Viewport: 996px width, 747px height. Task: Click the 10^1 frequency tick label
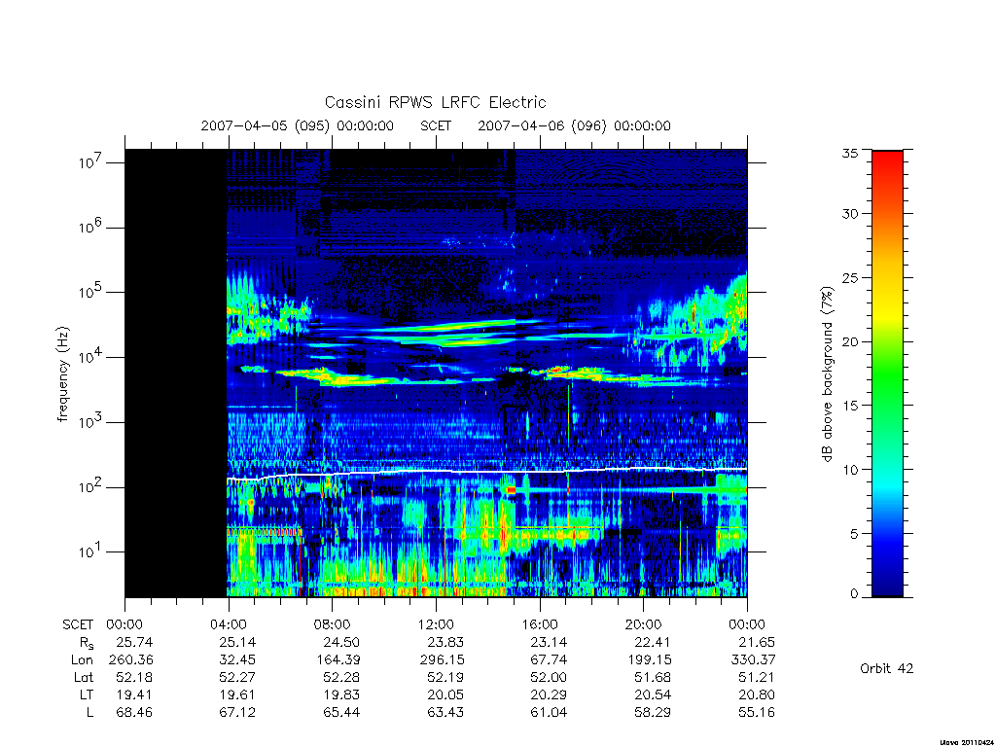point(91,551)
